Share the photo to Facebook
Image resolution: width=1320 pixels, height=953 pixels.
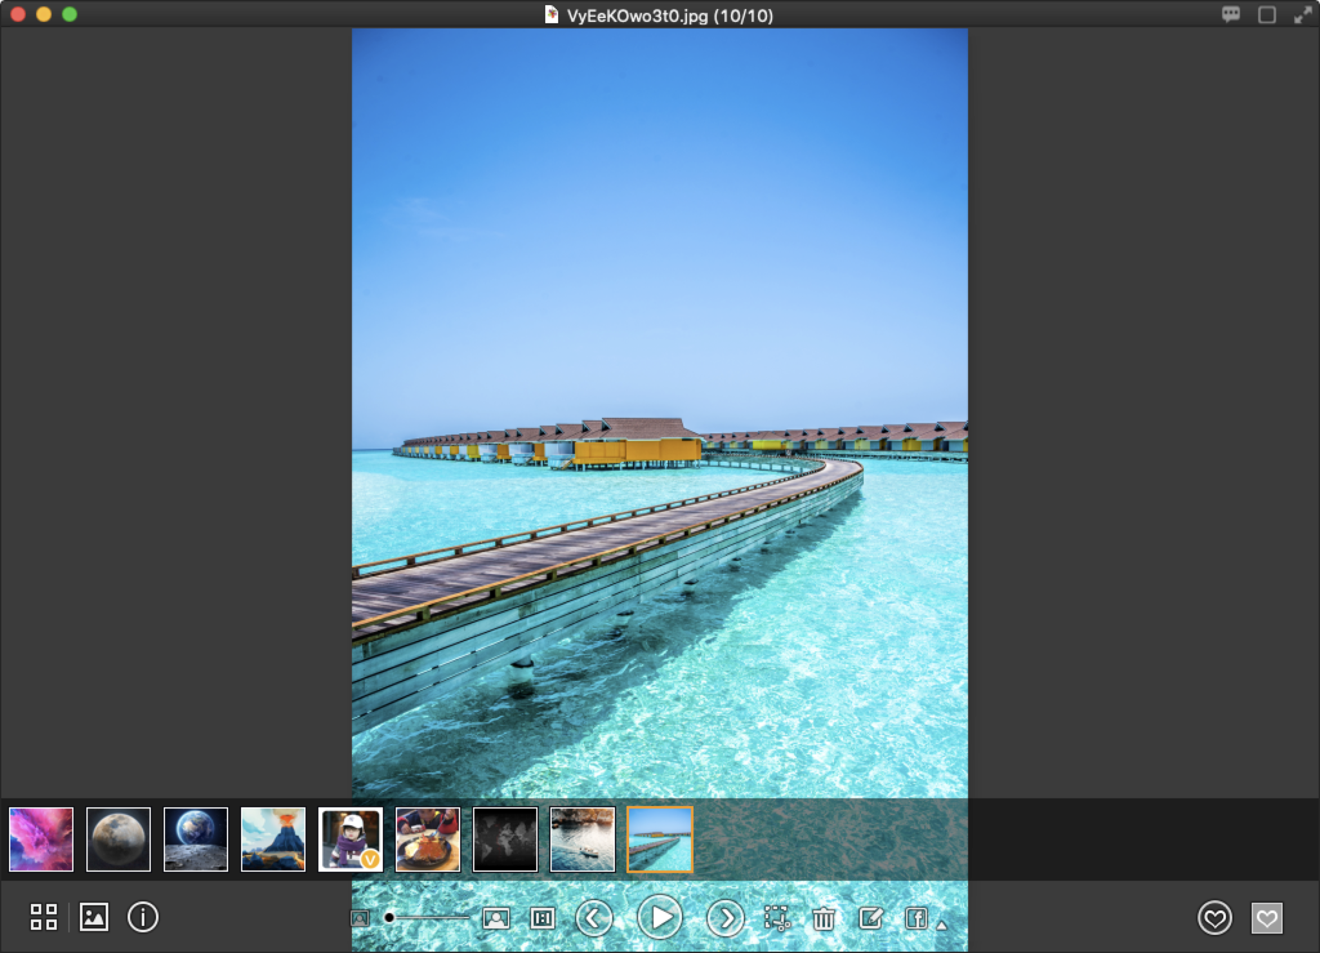pos(916,918)
